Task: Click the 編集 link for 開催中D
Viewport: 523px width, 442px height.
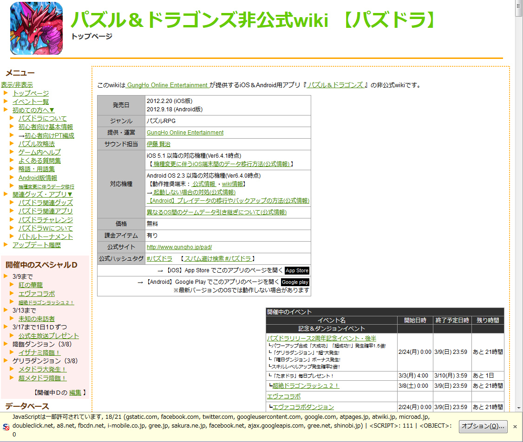Action: [75, 393]
